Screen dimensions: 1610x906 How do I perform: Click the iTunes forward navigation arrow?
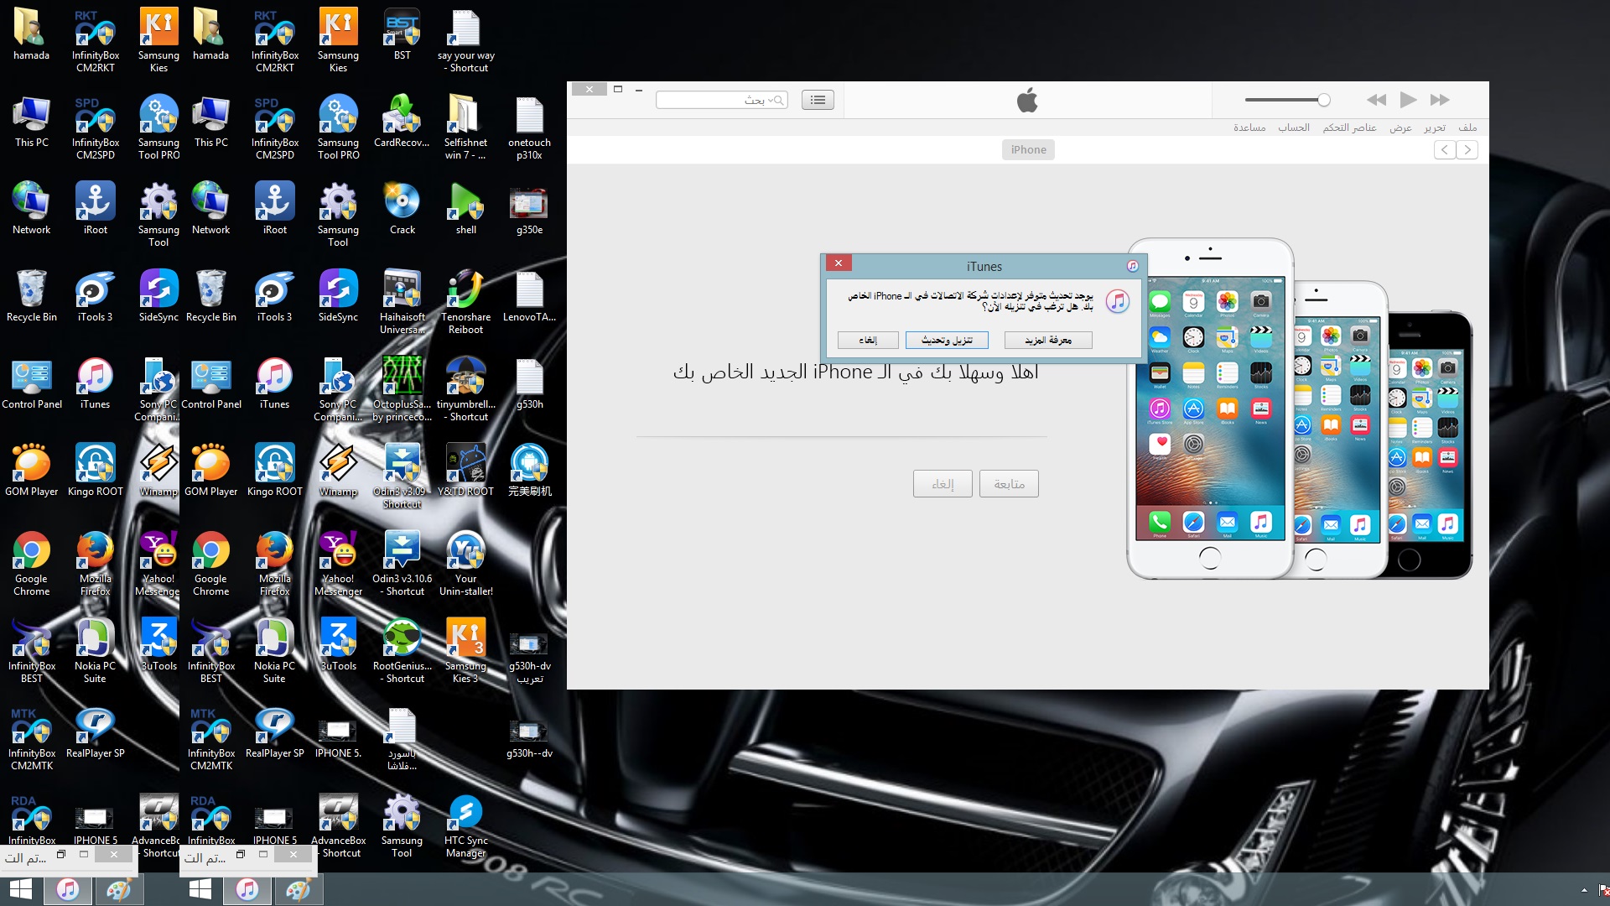click(1467, 149)
